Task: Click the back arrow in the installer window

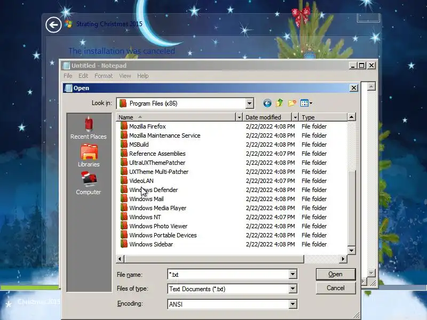Action: click(x=53, y=25)
